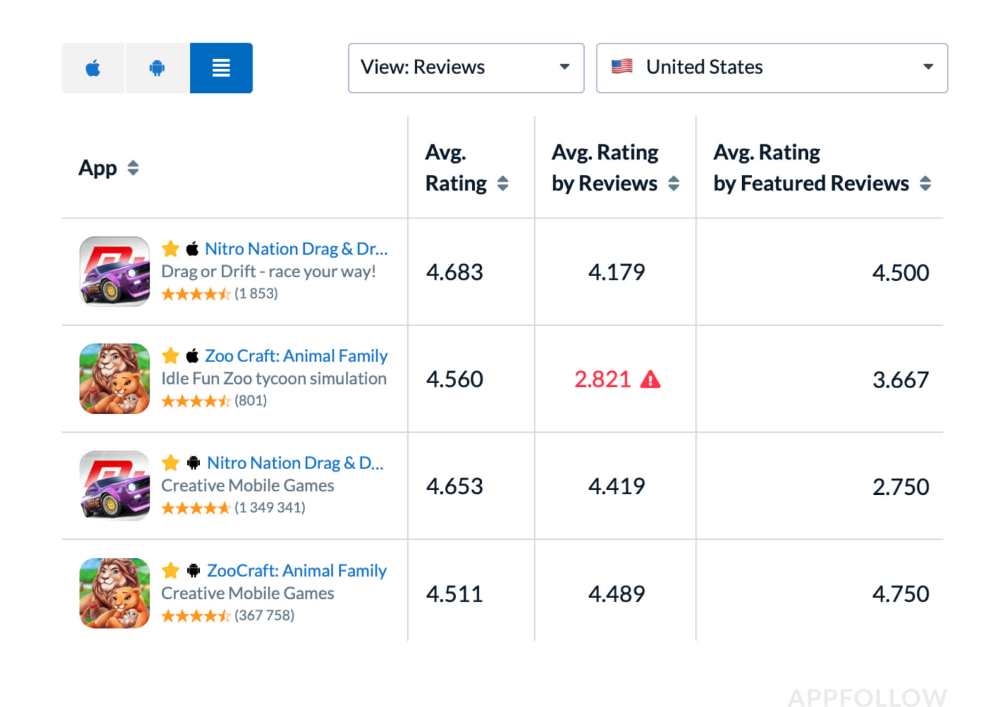Click the Zoo Craft iOS app thumbnail
Image resolution: width=1001 pixels, height=707 pixels.
[x=115, y=379]
